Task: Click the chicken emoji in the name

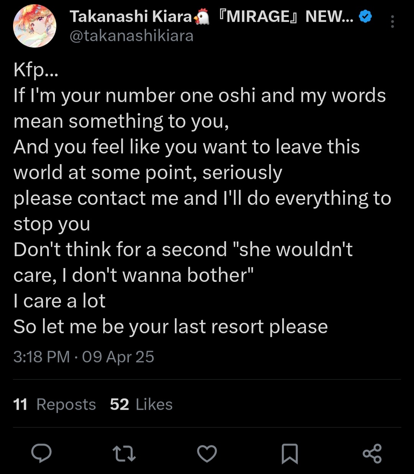Action: coord(202,16)
